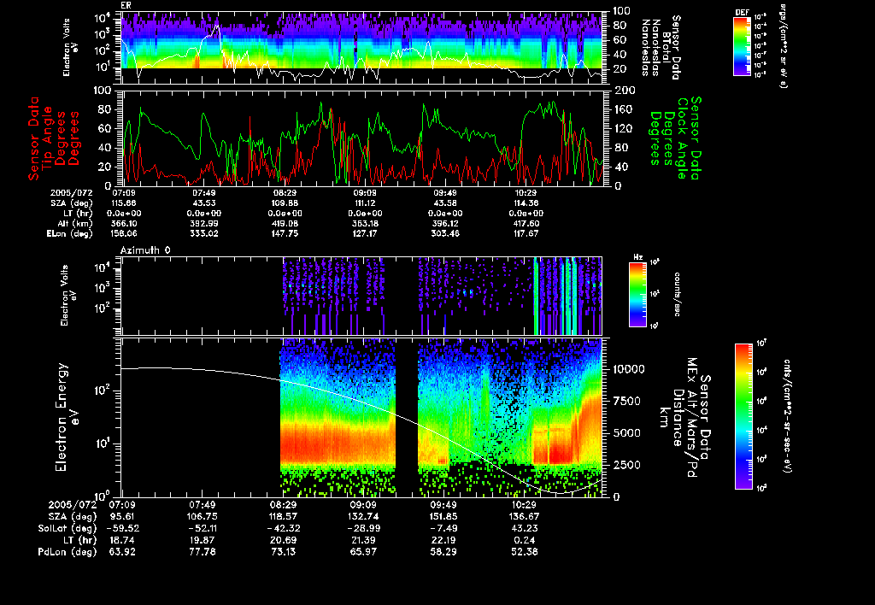The width and height of the screenshot is (875, 605).
Task: Select SZA value 111.12
Action: tap(366, 203)
